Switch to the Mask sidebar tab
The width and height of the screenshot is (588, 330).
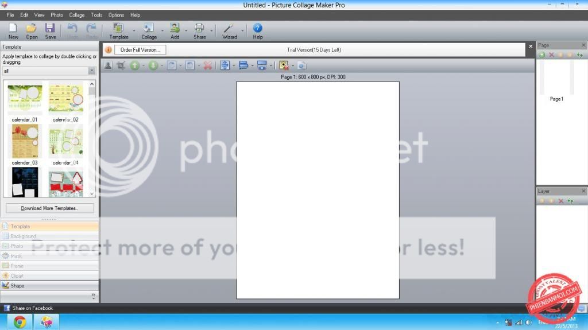[49, 256]
